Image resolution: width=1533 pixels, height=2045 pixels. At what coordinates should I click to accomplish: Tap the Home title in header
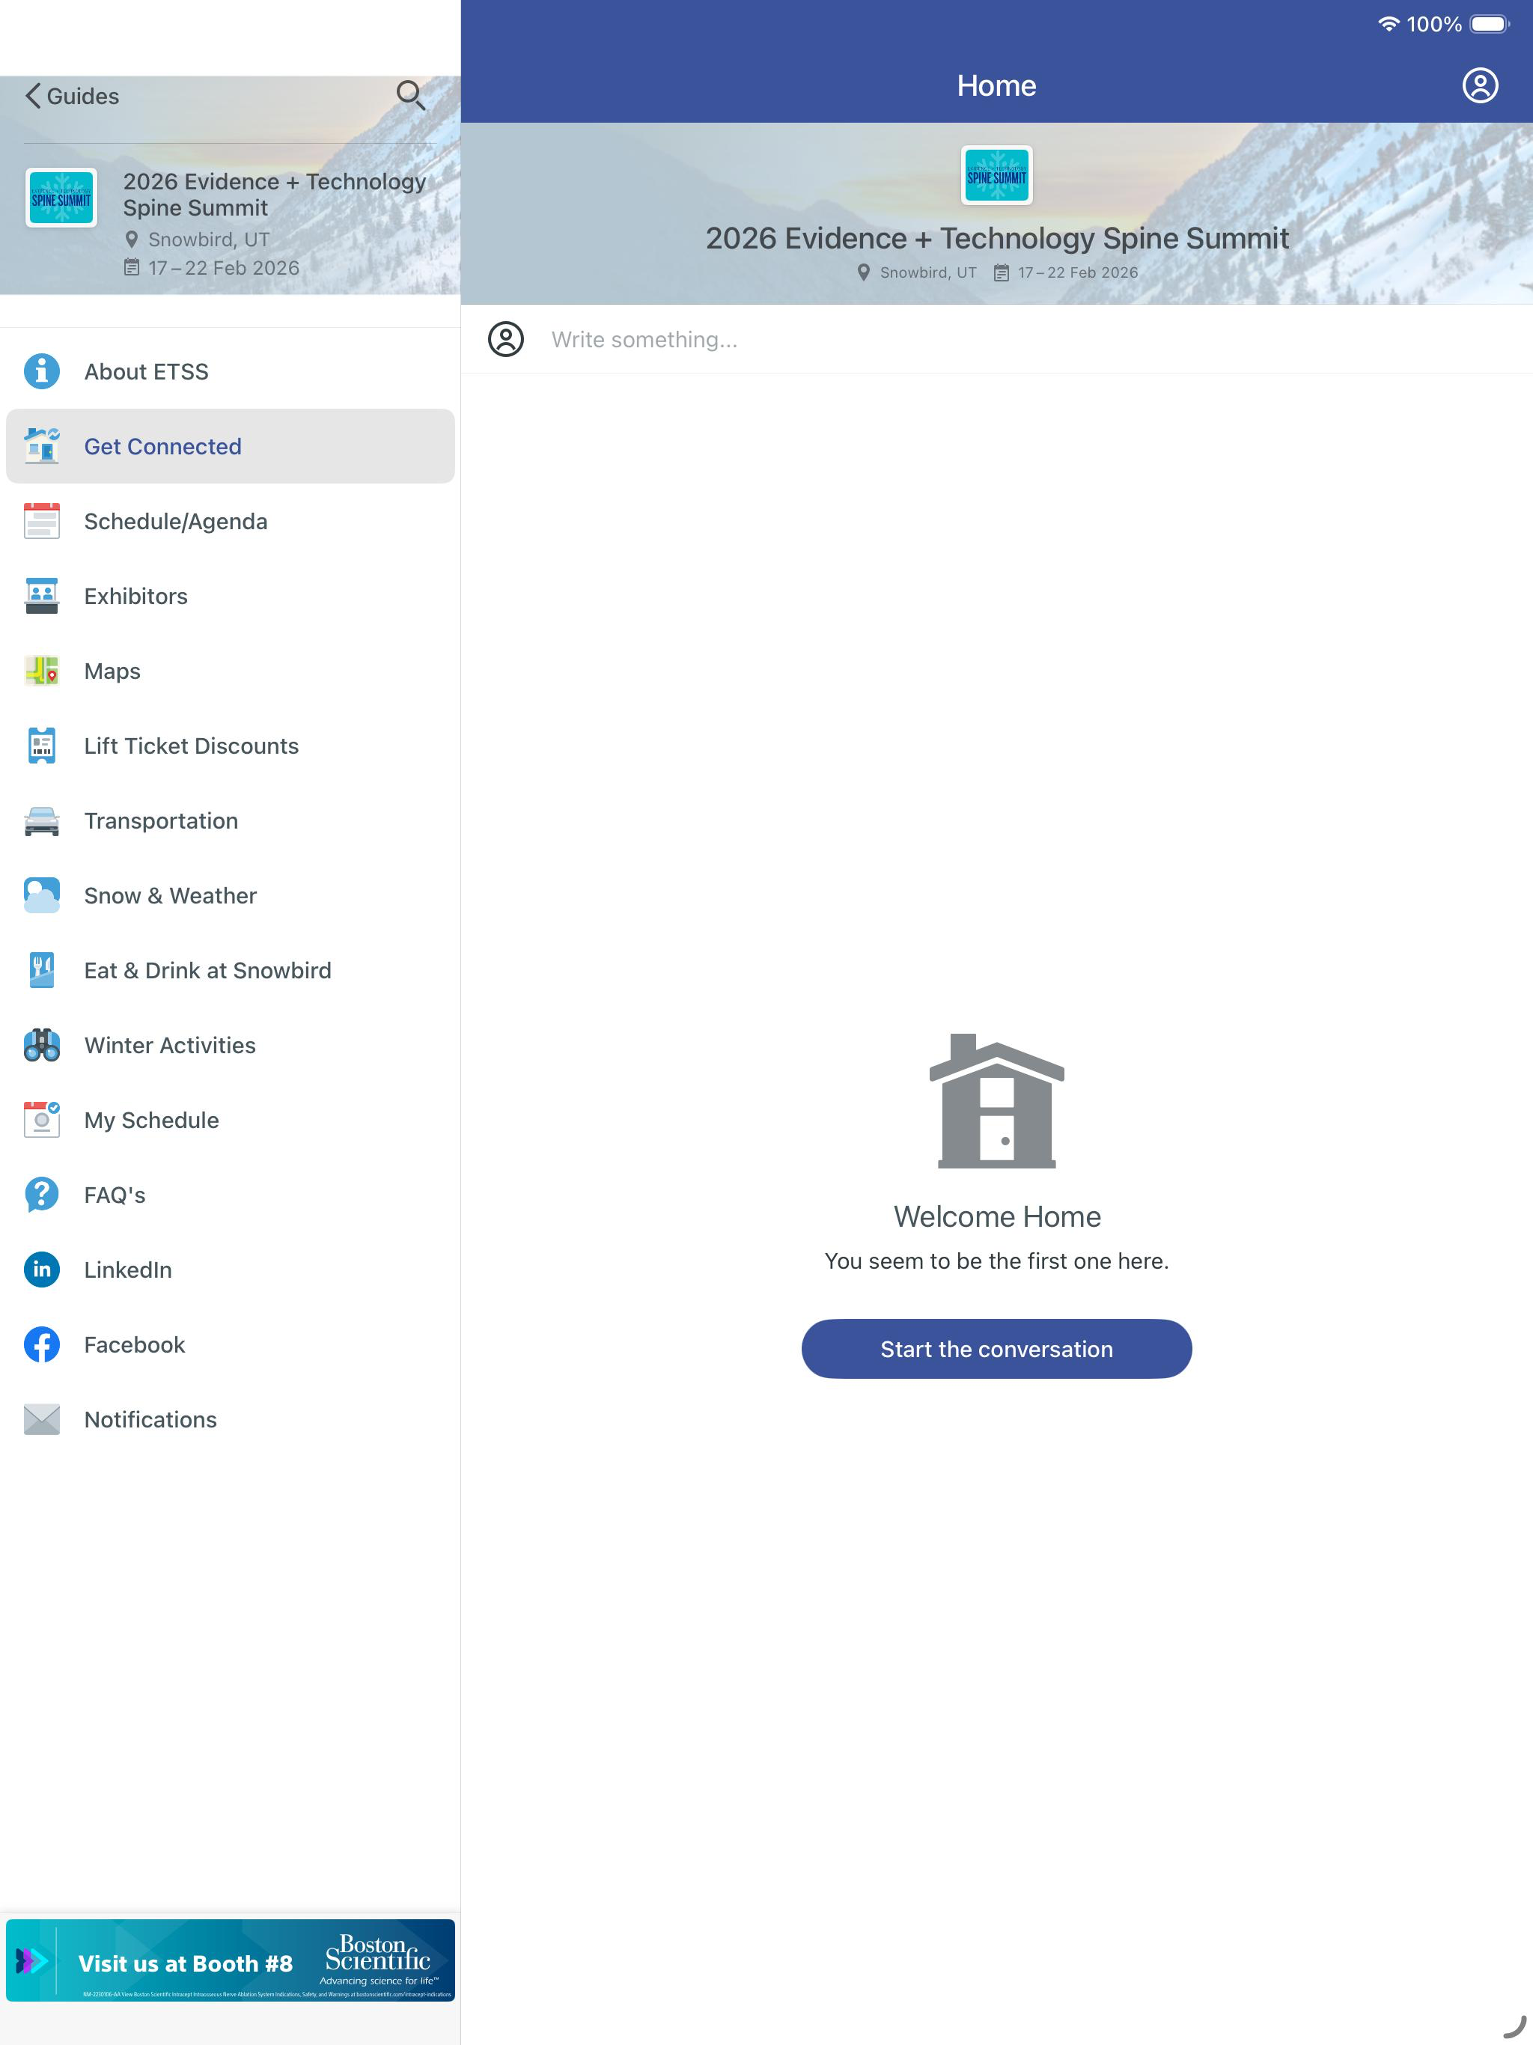pyautogui.click(x=996, y=86)
